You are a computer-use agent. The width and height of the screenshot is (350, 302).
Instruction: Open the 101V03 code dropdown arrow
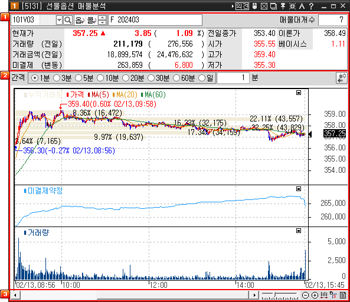coord(59,20)
